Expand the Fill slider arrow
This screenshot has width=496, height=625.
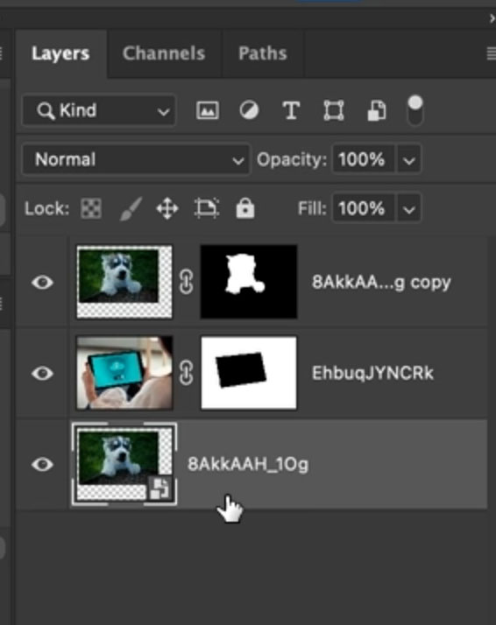click(408, 208)
